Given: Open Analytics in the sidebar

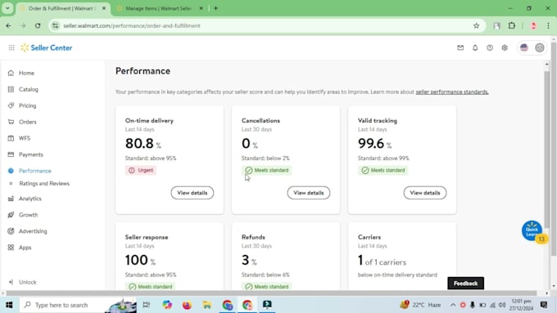Looking at the screenshot, I should [x=30, y=199].
